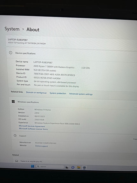Open the Microsoft Software Licence Terms
The width and height of the screenshot is (137, 183).
[33, 129]
